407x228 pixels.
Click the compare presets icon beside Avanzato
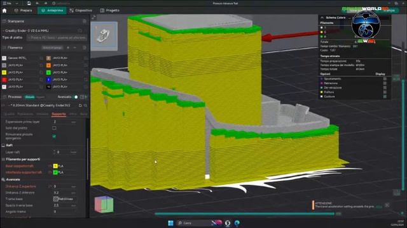82,97
